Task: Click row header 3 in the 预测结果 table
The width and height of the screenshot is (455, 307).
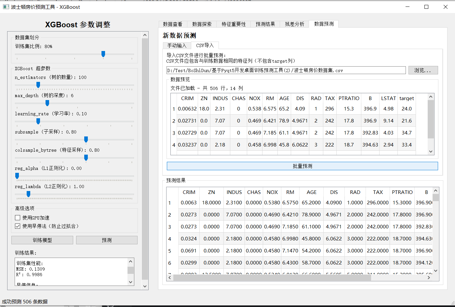Action: click(x=169, y=227)
